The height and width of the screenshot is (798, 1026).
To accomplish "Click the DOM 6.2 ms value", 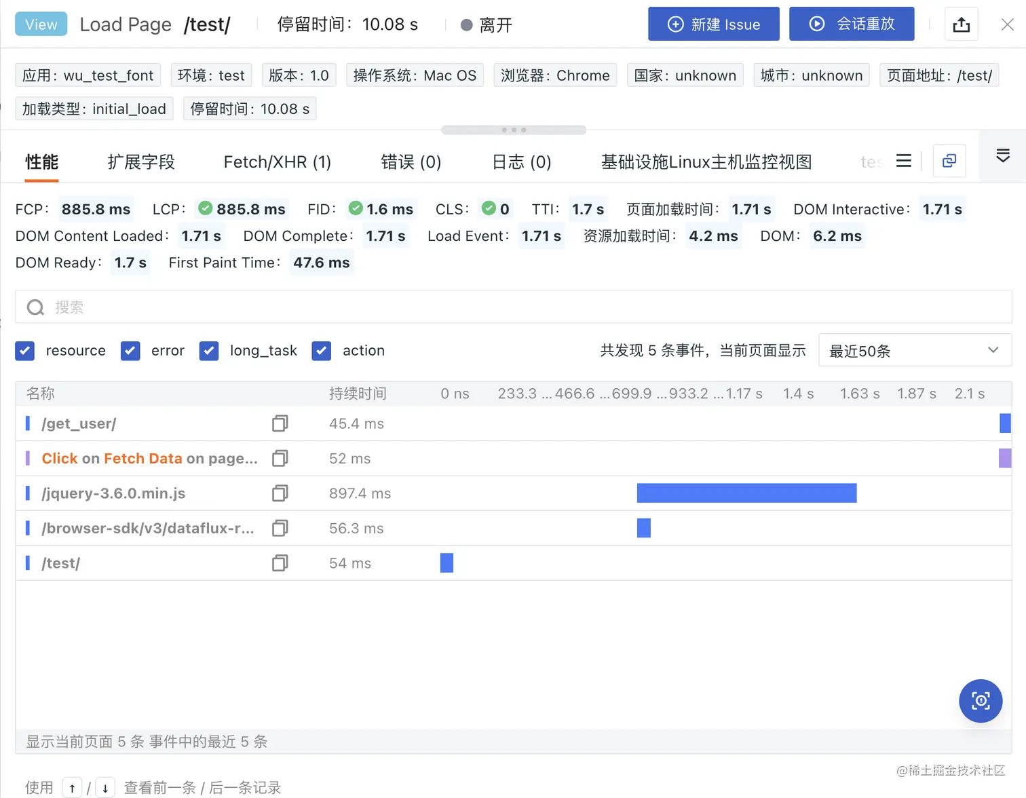I will (837, 236).
